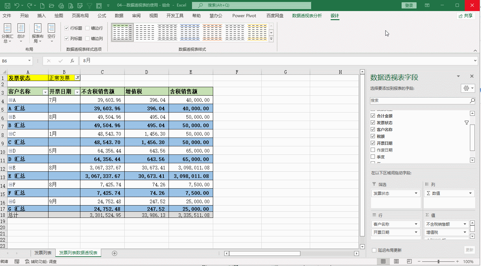
Task: Redo the last undone action
Action: [x=30, y=6]
